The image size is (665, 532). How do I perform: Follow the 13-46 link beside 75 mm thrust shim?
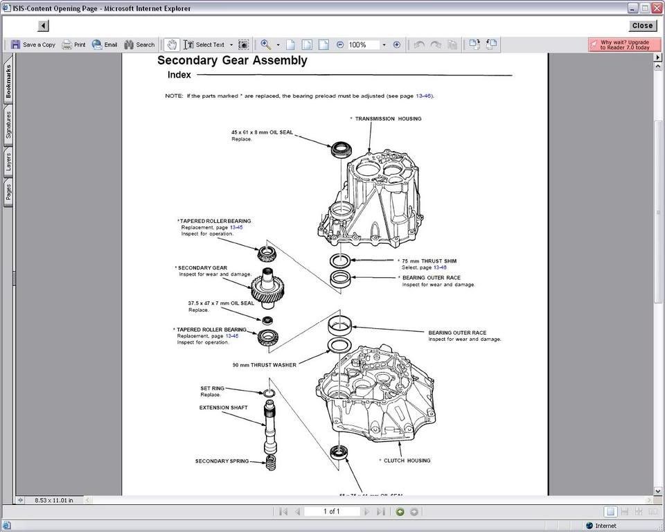click(439, 267)
